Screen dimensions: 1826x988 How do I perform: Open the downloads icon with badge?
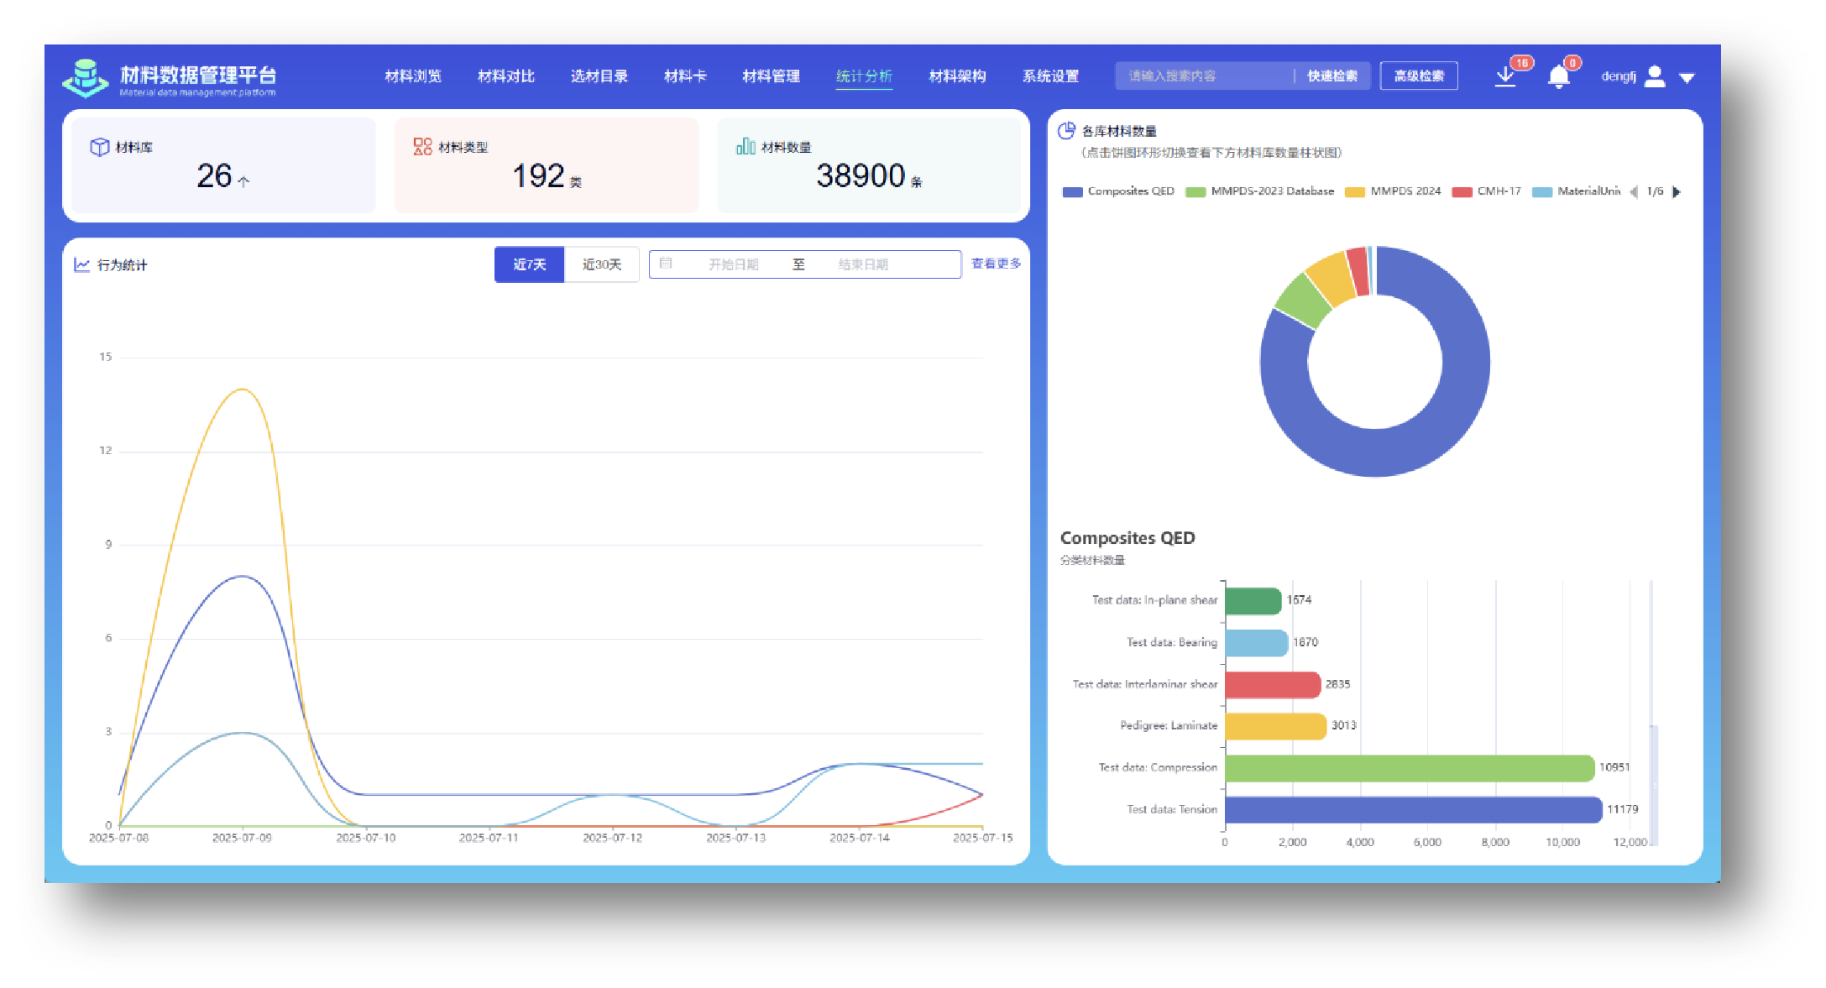1505,76
